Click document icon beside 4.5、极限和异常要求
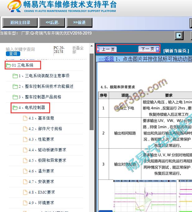The height and width of the screenshot is (212, 192). coord(25,161)
